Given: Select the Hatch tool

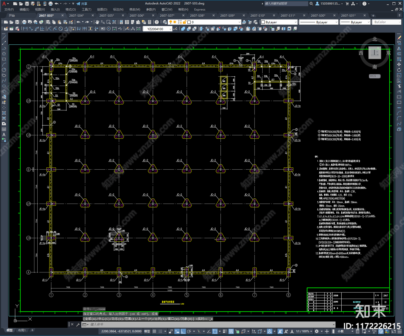Looking at the screenshot, I should tap(4, 113).
